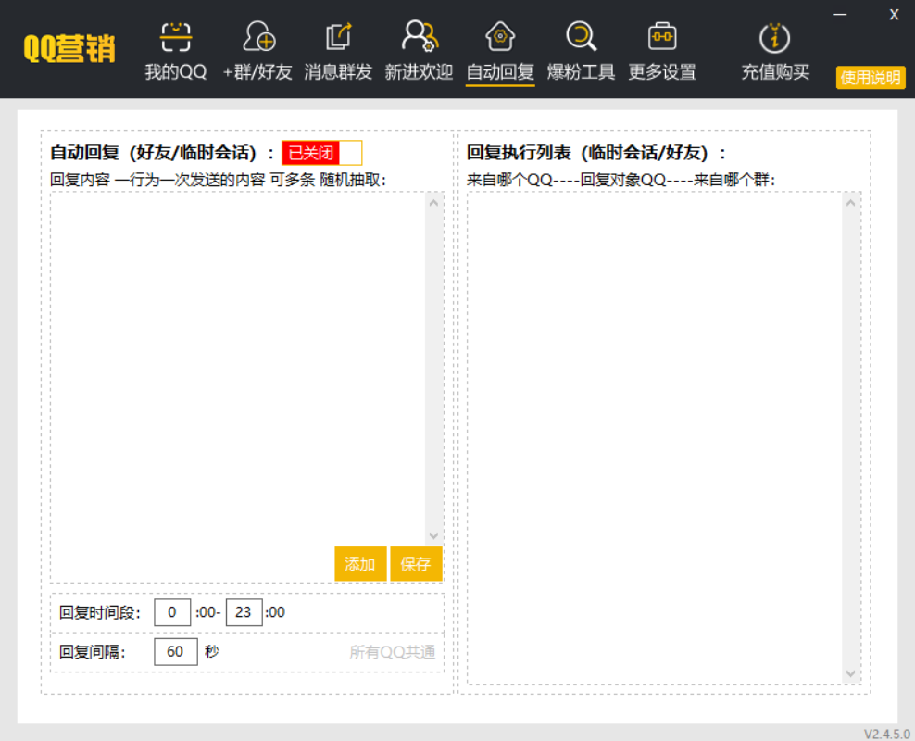
Task: Click reply content scrollbar down arrow
Action: (433, 535)
